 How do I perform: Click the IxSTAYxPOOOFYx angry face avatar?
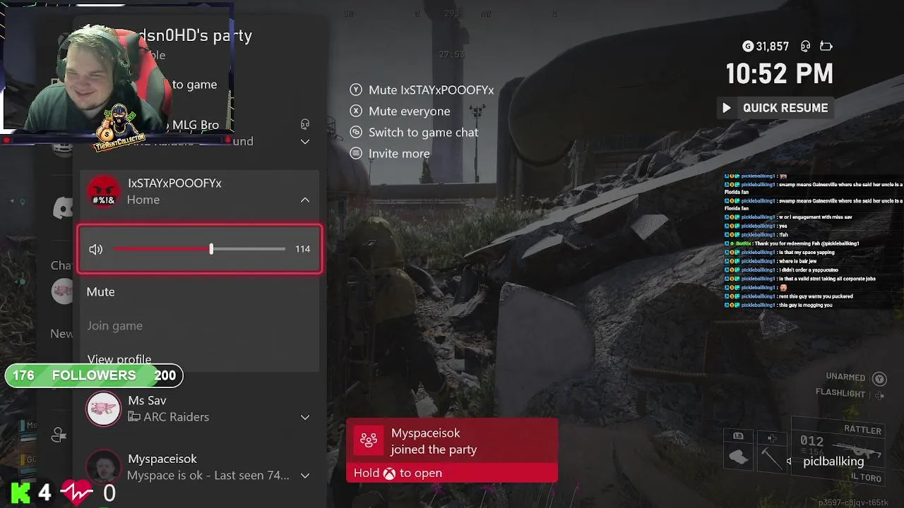(x=104, y=191)
